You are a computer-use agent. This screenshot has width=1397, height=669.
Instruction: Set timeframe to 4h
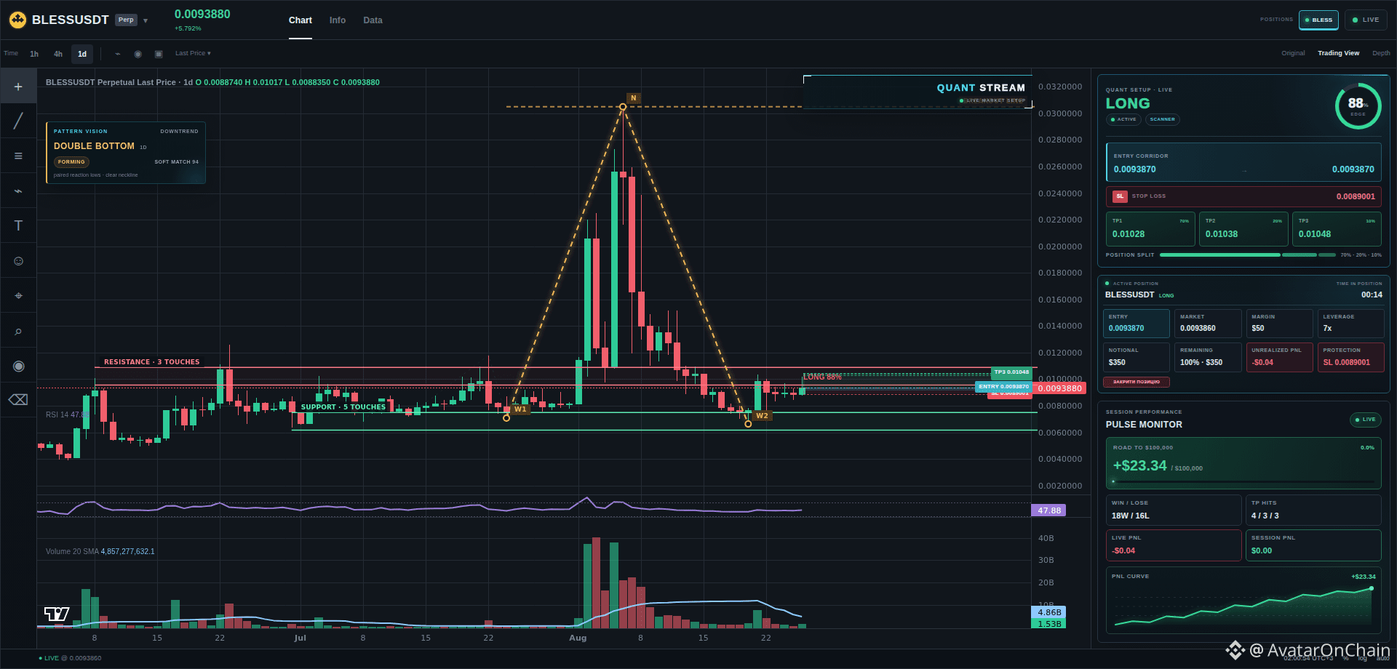coord(58,54)
